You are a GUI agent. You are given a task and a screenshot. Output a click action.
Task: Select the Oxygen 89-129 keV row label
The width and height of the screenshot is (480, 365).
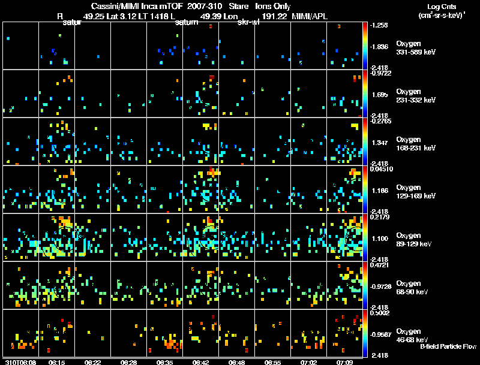click(413, 240)
